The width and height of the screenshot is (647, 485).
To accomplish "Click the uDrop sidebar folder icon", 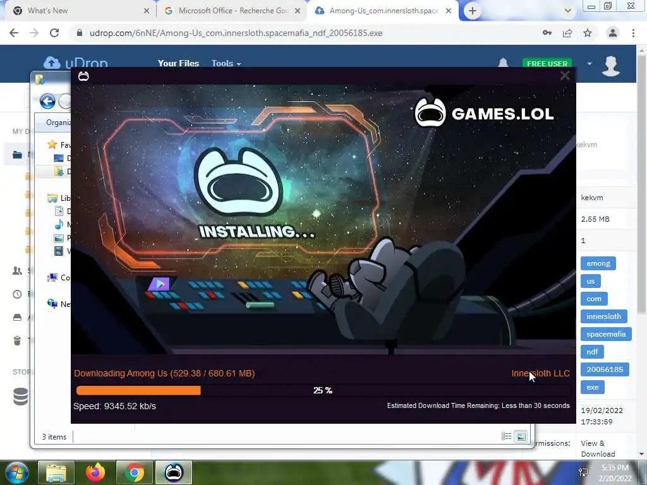I will point(17,155).
